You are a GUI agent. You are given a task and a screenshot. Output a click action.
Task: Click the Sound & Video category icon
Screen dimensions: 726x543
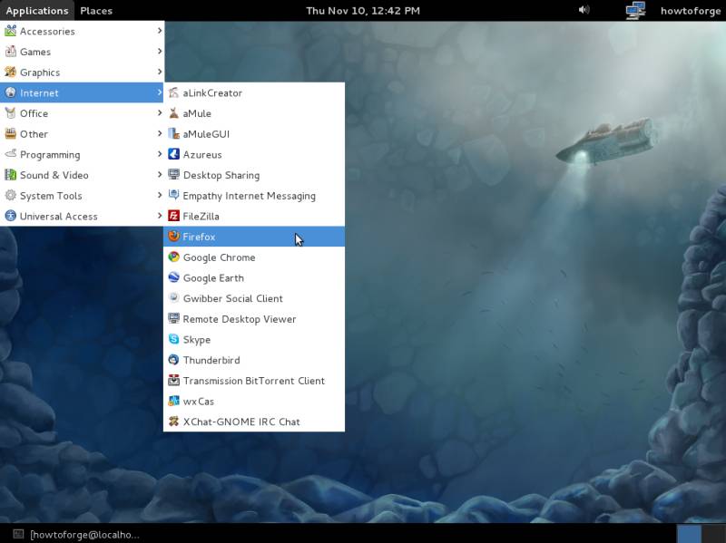(x=10, y=175)
